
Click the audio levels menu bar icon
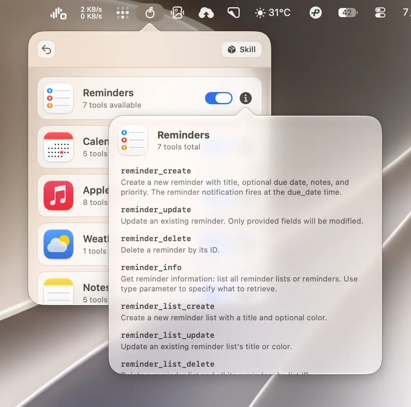tap(58, 13)
